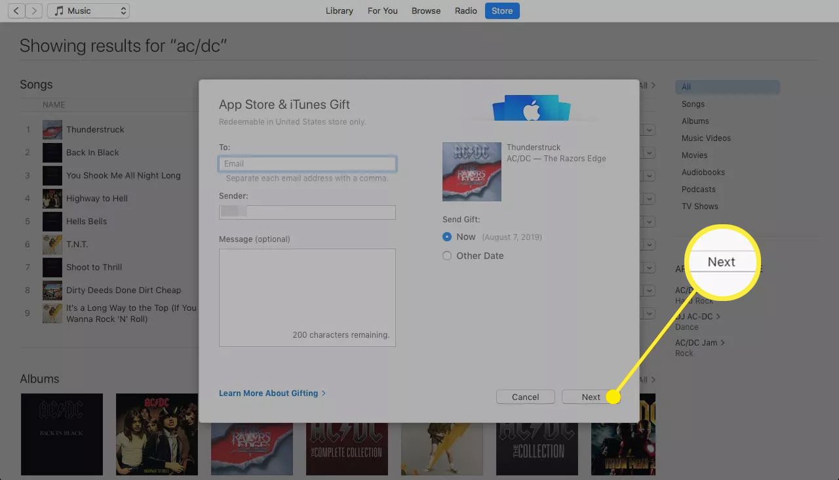Open the Highway to Hell album cover
This screenshot has width=839, height=480.
(x=157, y=434)
